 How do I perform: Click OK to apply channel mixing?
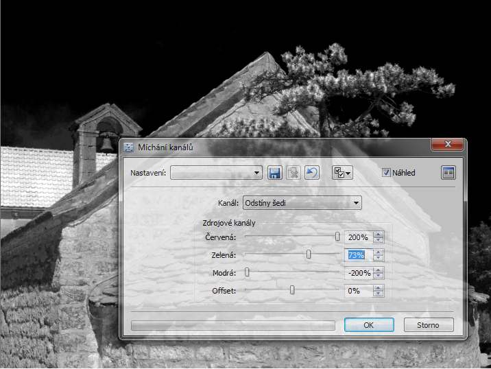tap(368, 325)
